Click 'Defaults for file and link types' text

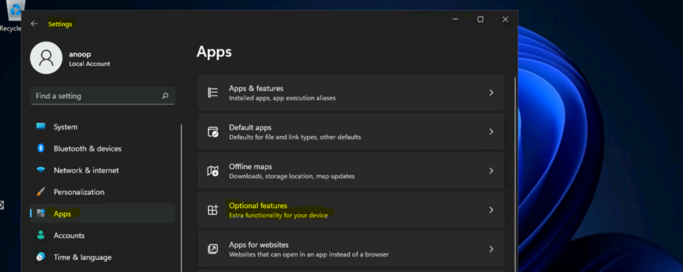[x=274, y=137]
